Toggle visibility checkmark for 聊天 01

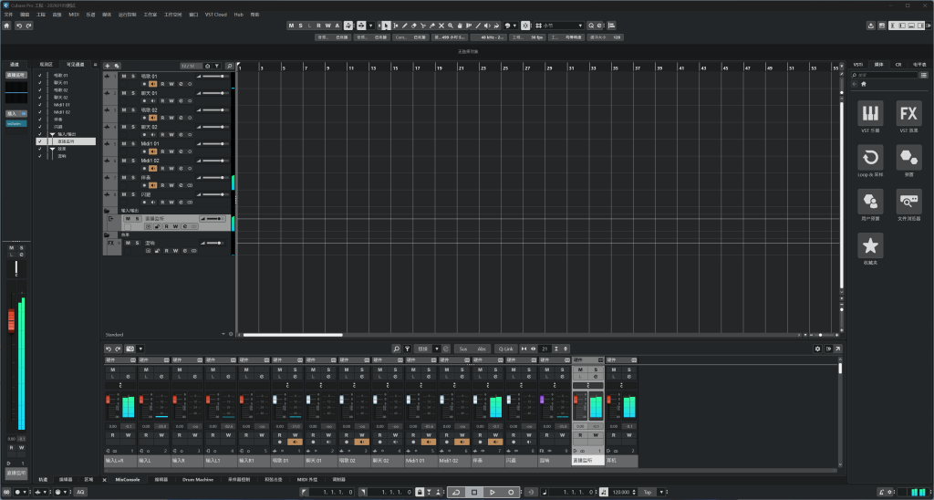[40, 83]
